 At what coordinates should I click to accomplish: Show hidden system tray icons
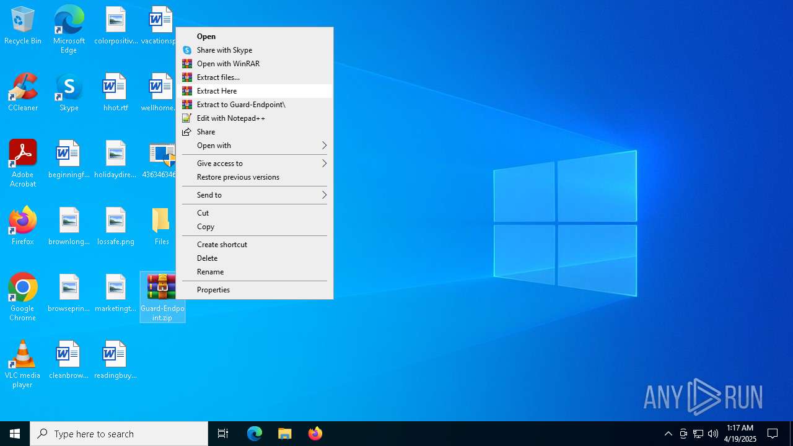[668, 434]
